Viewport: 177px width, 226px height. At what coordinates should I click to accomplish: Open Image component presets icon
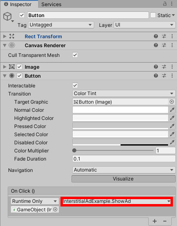[164, 67]
